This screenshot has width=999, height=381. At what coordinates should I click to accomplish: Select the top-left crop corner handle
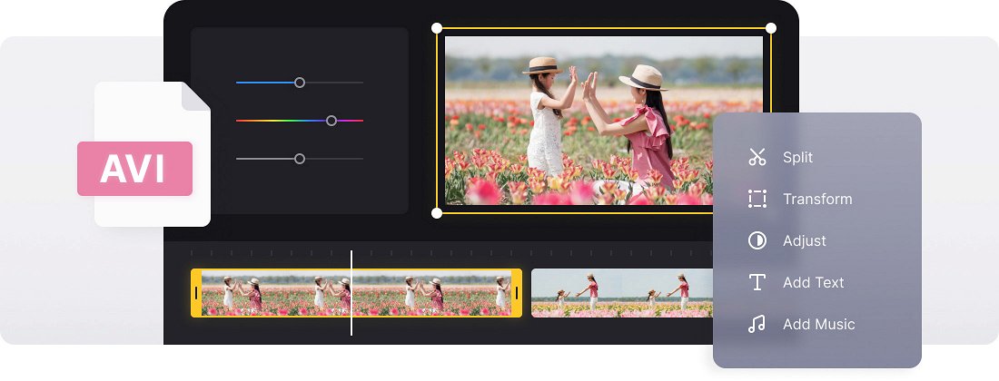(437, 28)
